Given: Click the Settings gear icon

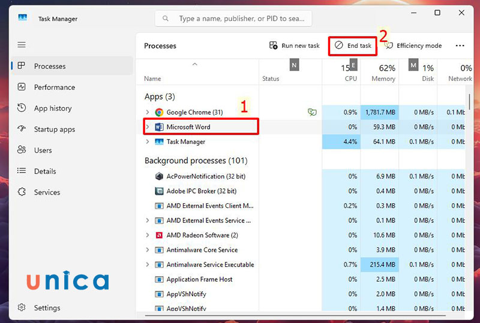Looking at the screenshot, I should (22, 307).
